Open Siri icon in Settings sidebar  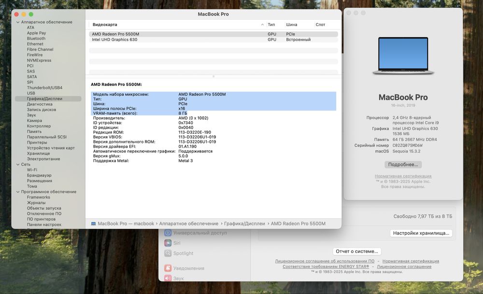click(x=168, y=243)
